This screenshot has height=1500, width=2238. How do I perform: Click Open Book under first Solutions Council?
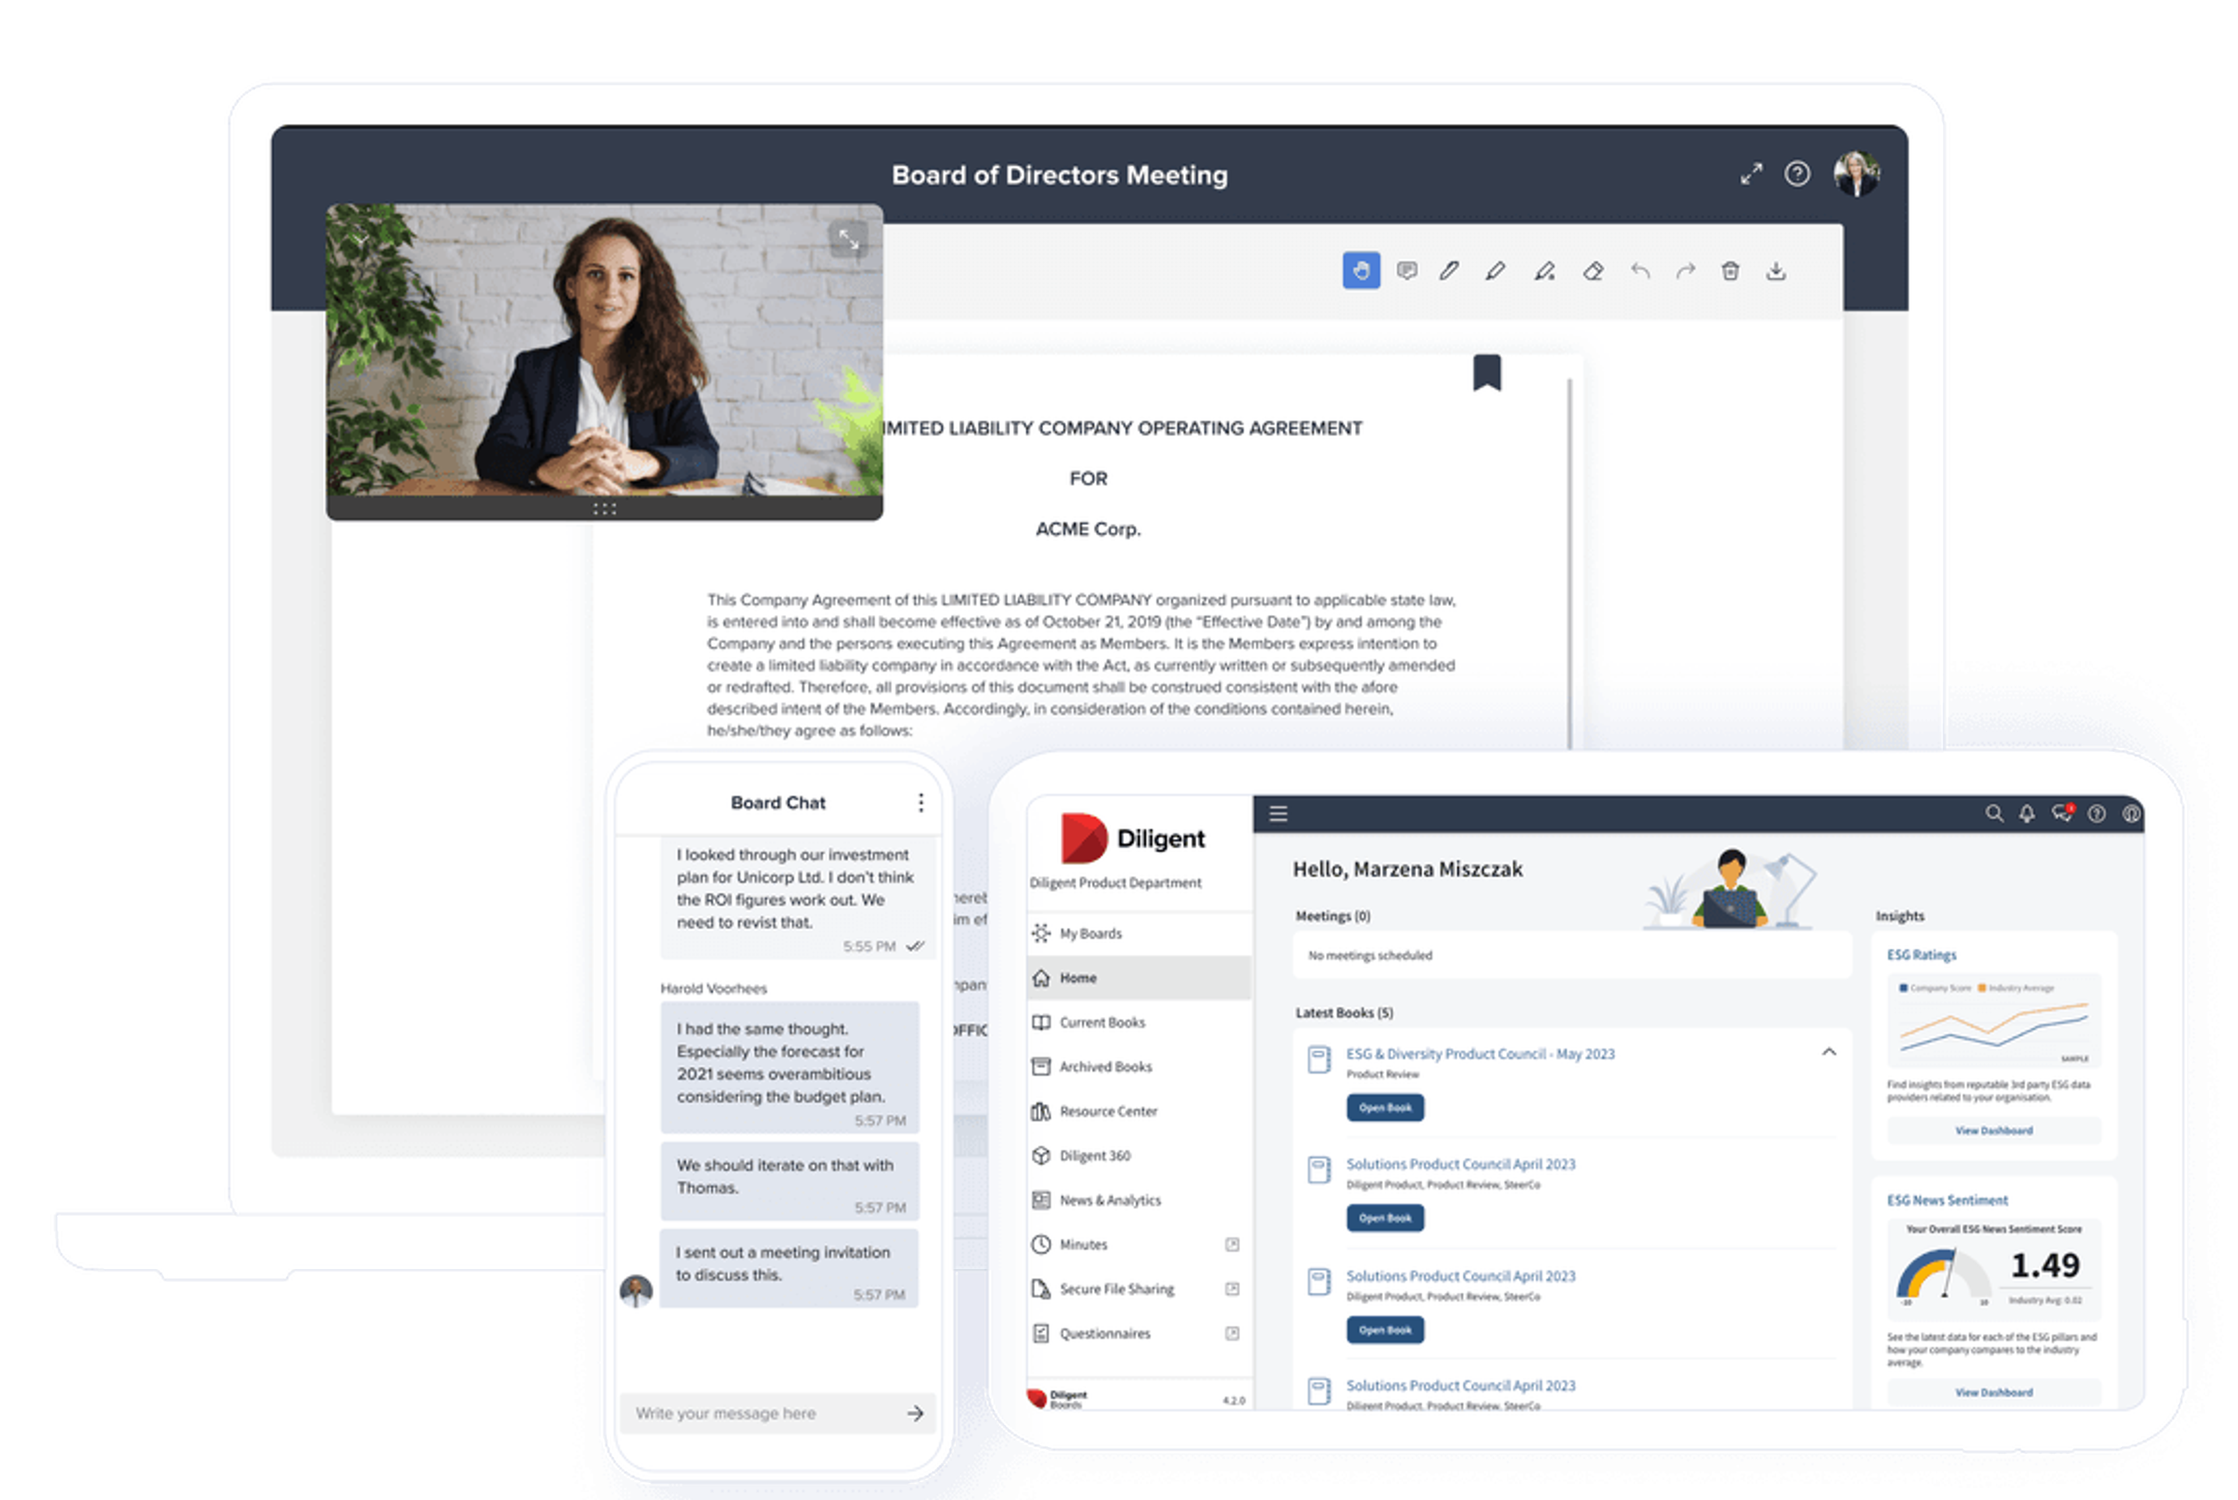pyautogui.click(x=1385, y=1219)
